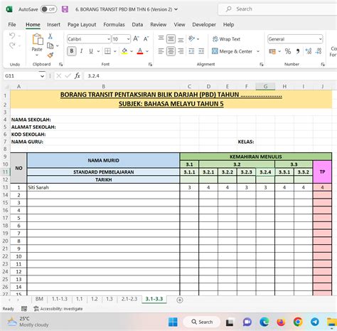This screenshot has width=337, height=331.
Task: Click Top Align icon
Action: 161,38
